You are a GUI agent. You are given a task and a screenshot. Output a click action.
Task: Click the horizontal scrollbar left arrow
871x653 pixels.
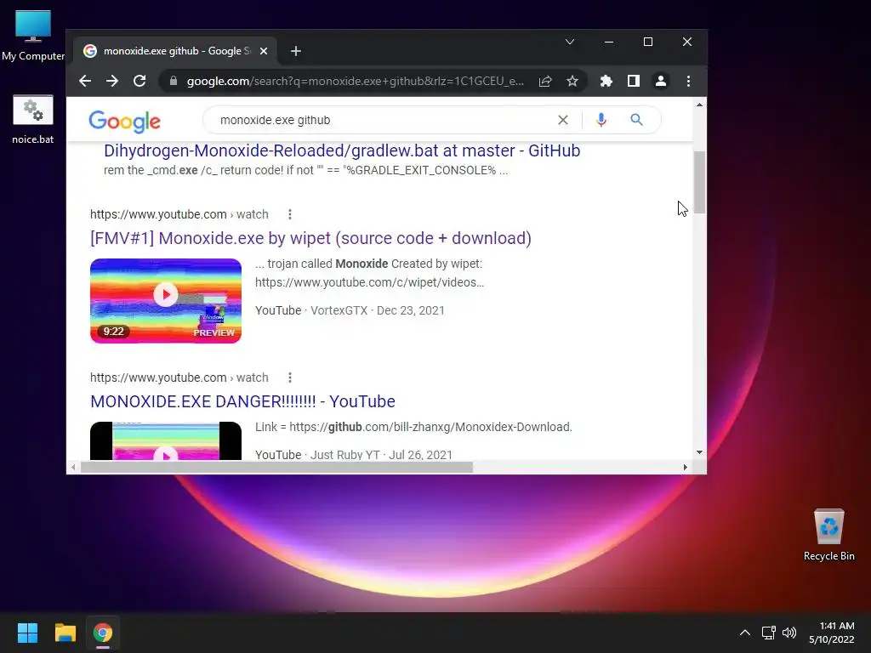[73, 468]
